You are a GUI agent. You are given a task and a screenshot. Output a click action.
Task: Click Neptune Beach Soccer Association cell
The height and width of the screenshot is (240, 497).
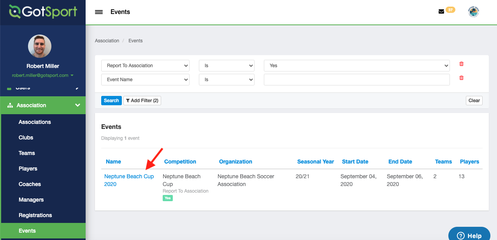coord(246,180)
